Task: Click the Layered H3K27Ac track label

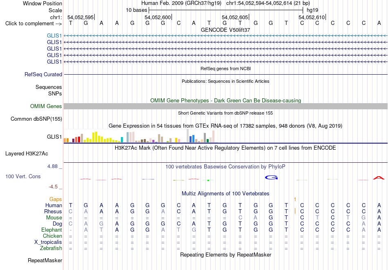Action: [27, 154]
